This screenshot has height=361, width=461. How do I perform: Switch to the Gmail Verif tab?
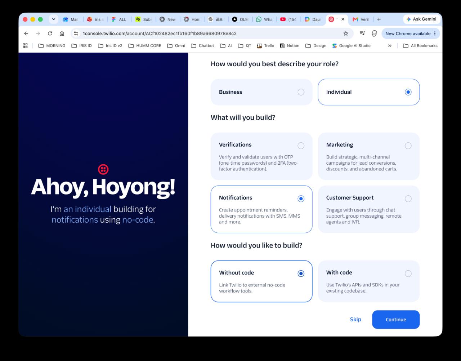[361, 19]
